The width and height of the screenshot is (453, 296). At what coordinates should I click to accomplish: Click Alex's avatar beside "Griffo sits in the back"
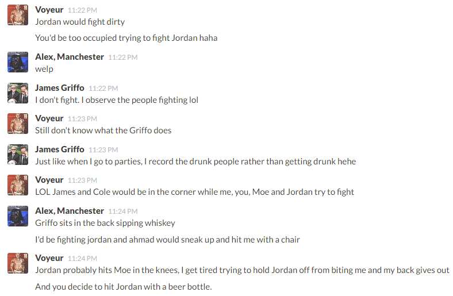pyautogui.click(x=18, y=216)
